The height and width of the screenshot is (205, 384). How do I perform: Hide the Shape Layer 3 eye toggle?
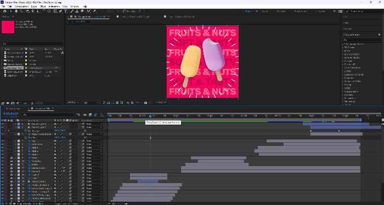(2, 124)
